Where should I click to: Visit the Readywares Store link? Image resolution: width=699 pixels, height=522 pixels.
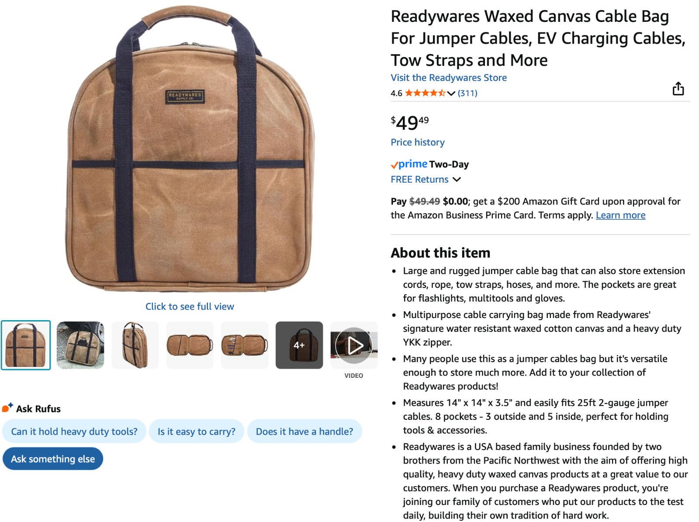[449, 78]
